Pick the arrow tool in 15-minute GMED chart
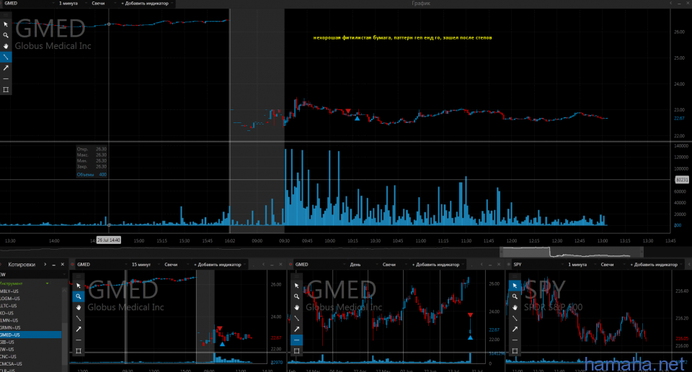The width and height of the screenshot is (692, 372). 78,330
